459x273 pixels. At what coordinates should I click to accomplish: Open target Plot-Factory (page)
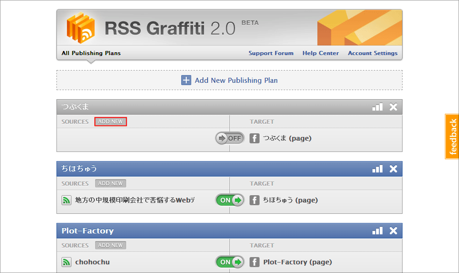(x=297, y=262)
